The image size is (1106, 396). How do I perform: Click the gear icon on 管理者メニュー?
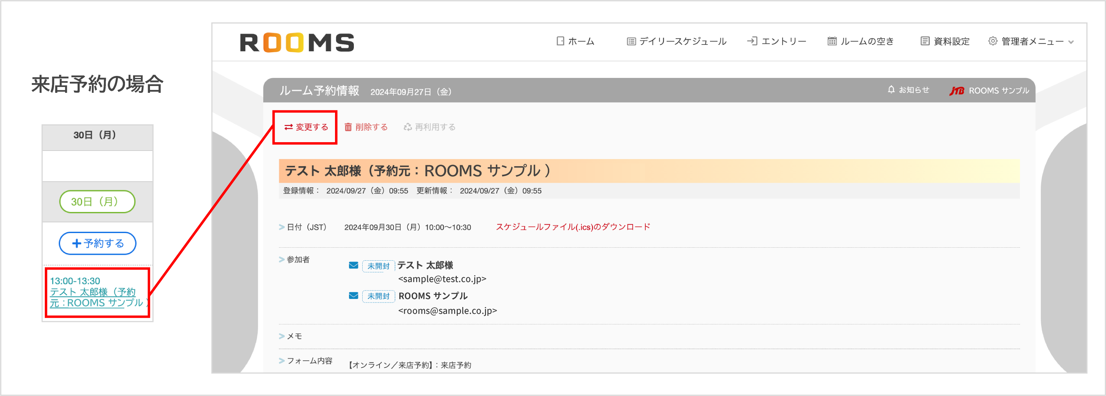(x=993, y=41)
